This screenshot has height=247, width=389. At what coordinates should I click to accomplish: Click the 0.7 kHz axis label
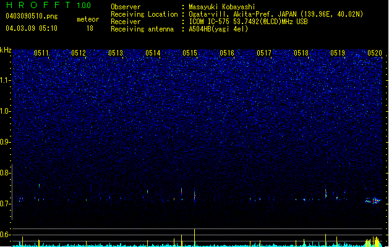(5, 204)
